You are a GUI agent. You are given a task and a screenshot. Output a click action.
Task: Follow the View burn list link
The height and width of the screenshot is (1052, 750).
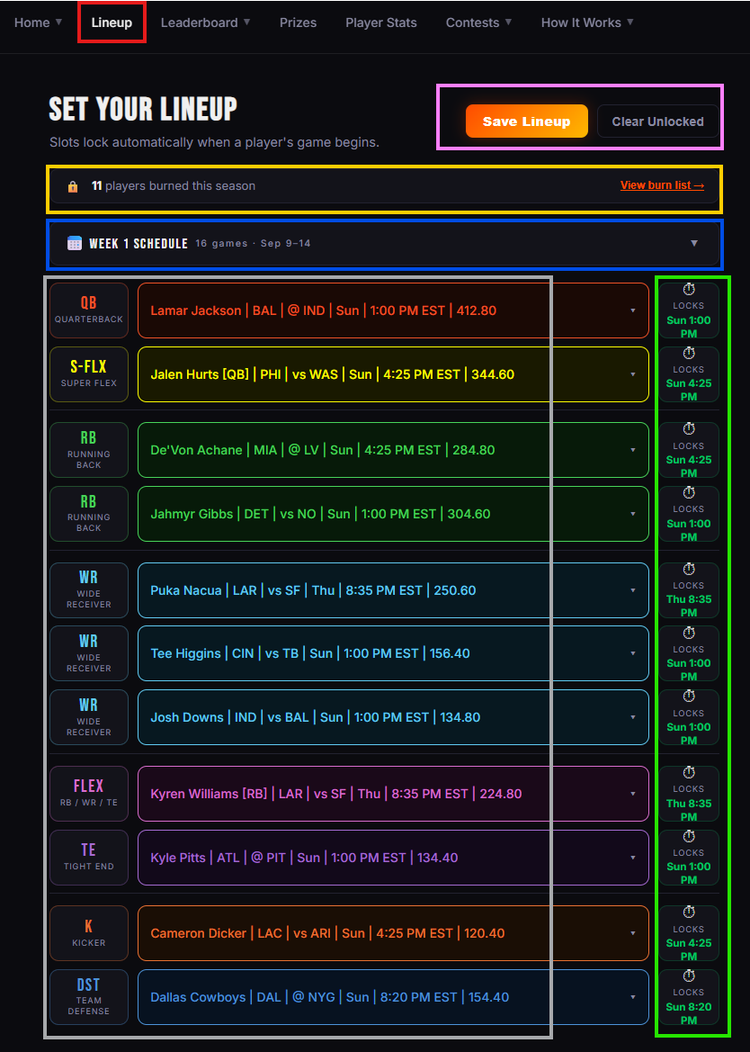(662, 185)
